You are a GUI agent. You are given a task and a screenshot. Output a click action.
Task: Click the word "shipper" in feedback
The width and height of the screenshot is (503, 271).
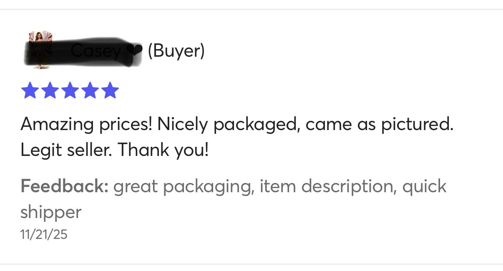point(50,212)
